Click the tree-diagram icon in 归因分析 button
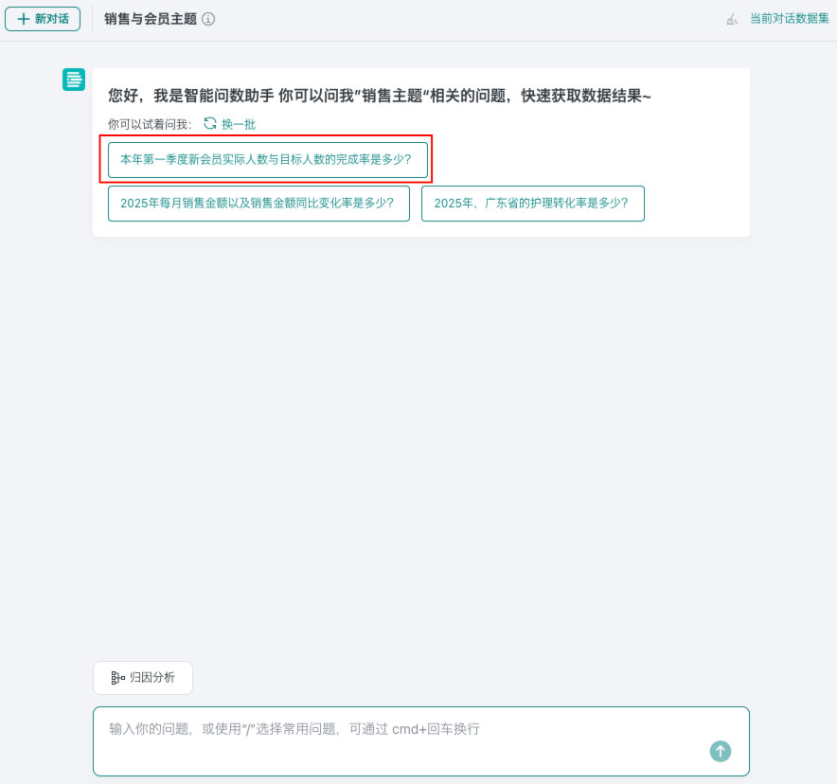This screenshot has width=837, height=784. coord(117,678)
